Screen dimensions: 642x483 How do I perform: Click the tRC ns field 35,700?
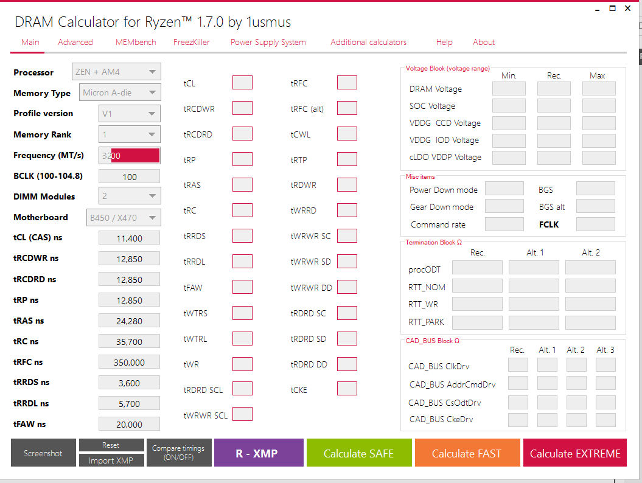(130, 342)
